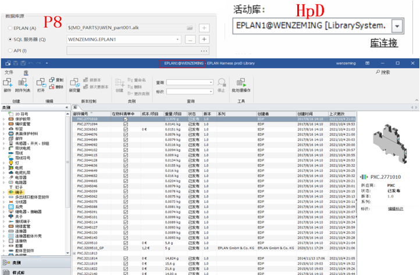The image size is (420, 275).
Task: Toggle the checkbox in row PXC.3036563
Action: click(x=126, y=129)
